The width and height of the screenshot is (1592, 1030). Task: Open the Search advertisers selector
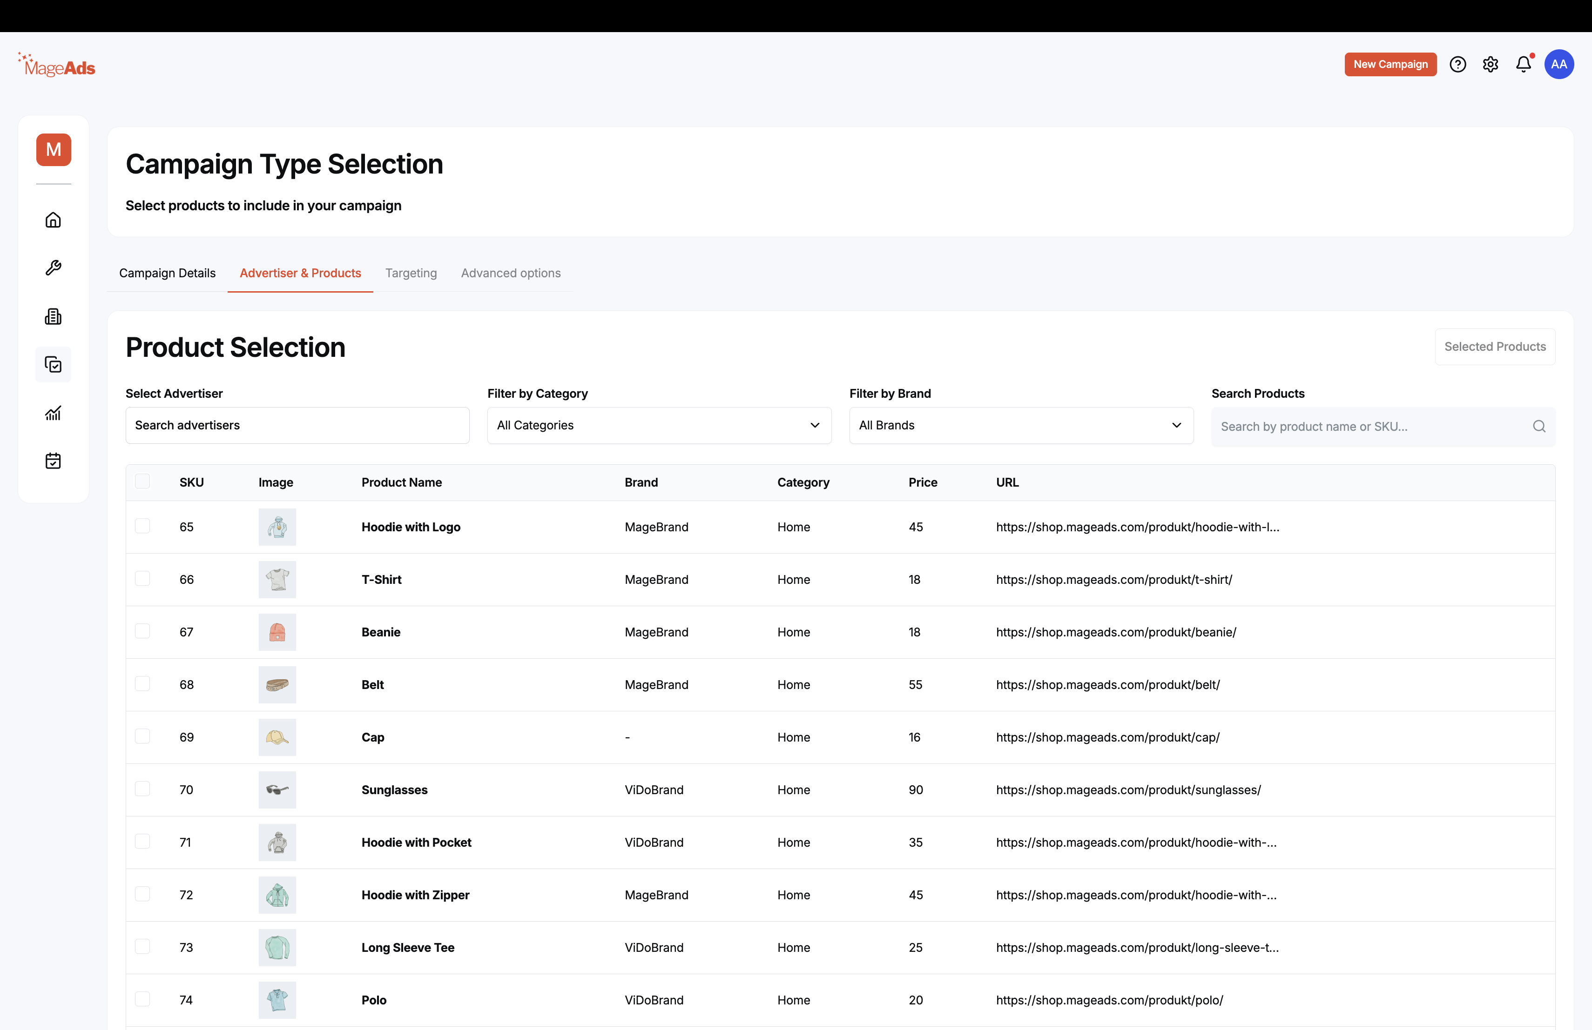(297, 425)
